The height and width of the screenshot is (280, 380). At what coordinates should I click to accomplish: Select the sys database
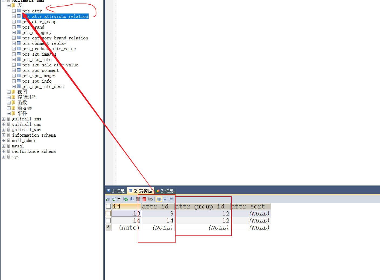click(16, 157)
